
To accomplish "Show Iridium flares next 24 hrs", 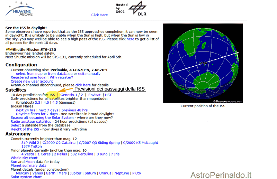I will [26, 110].
